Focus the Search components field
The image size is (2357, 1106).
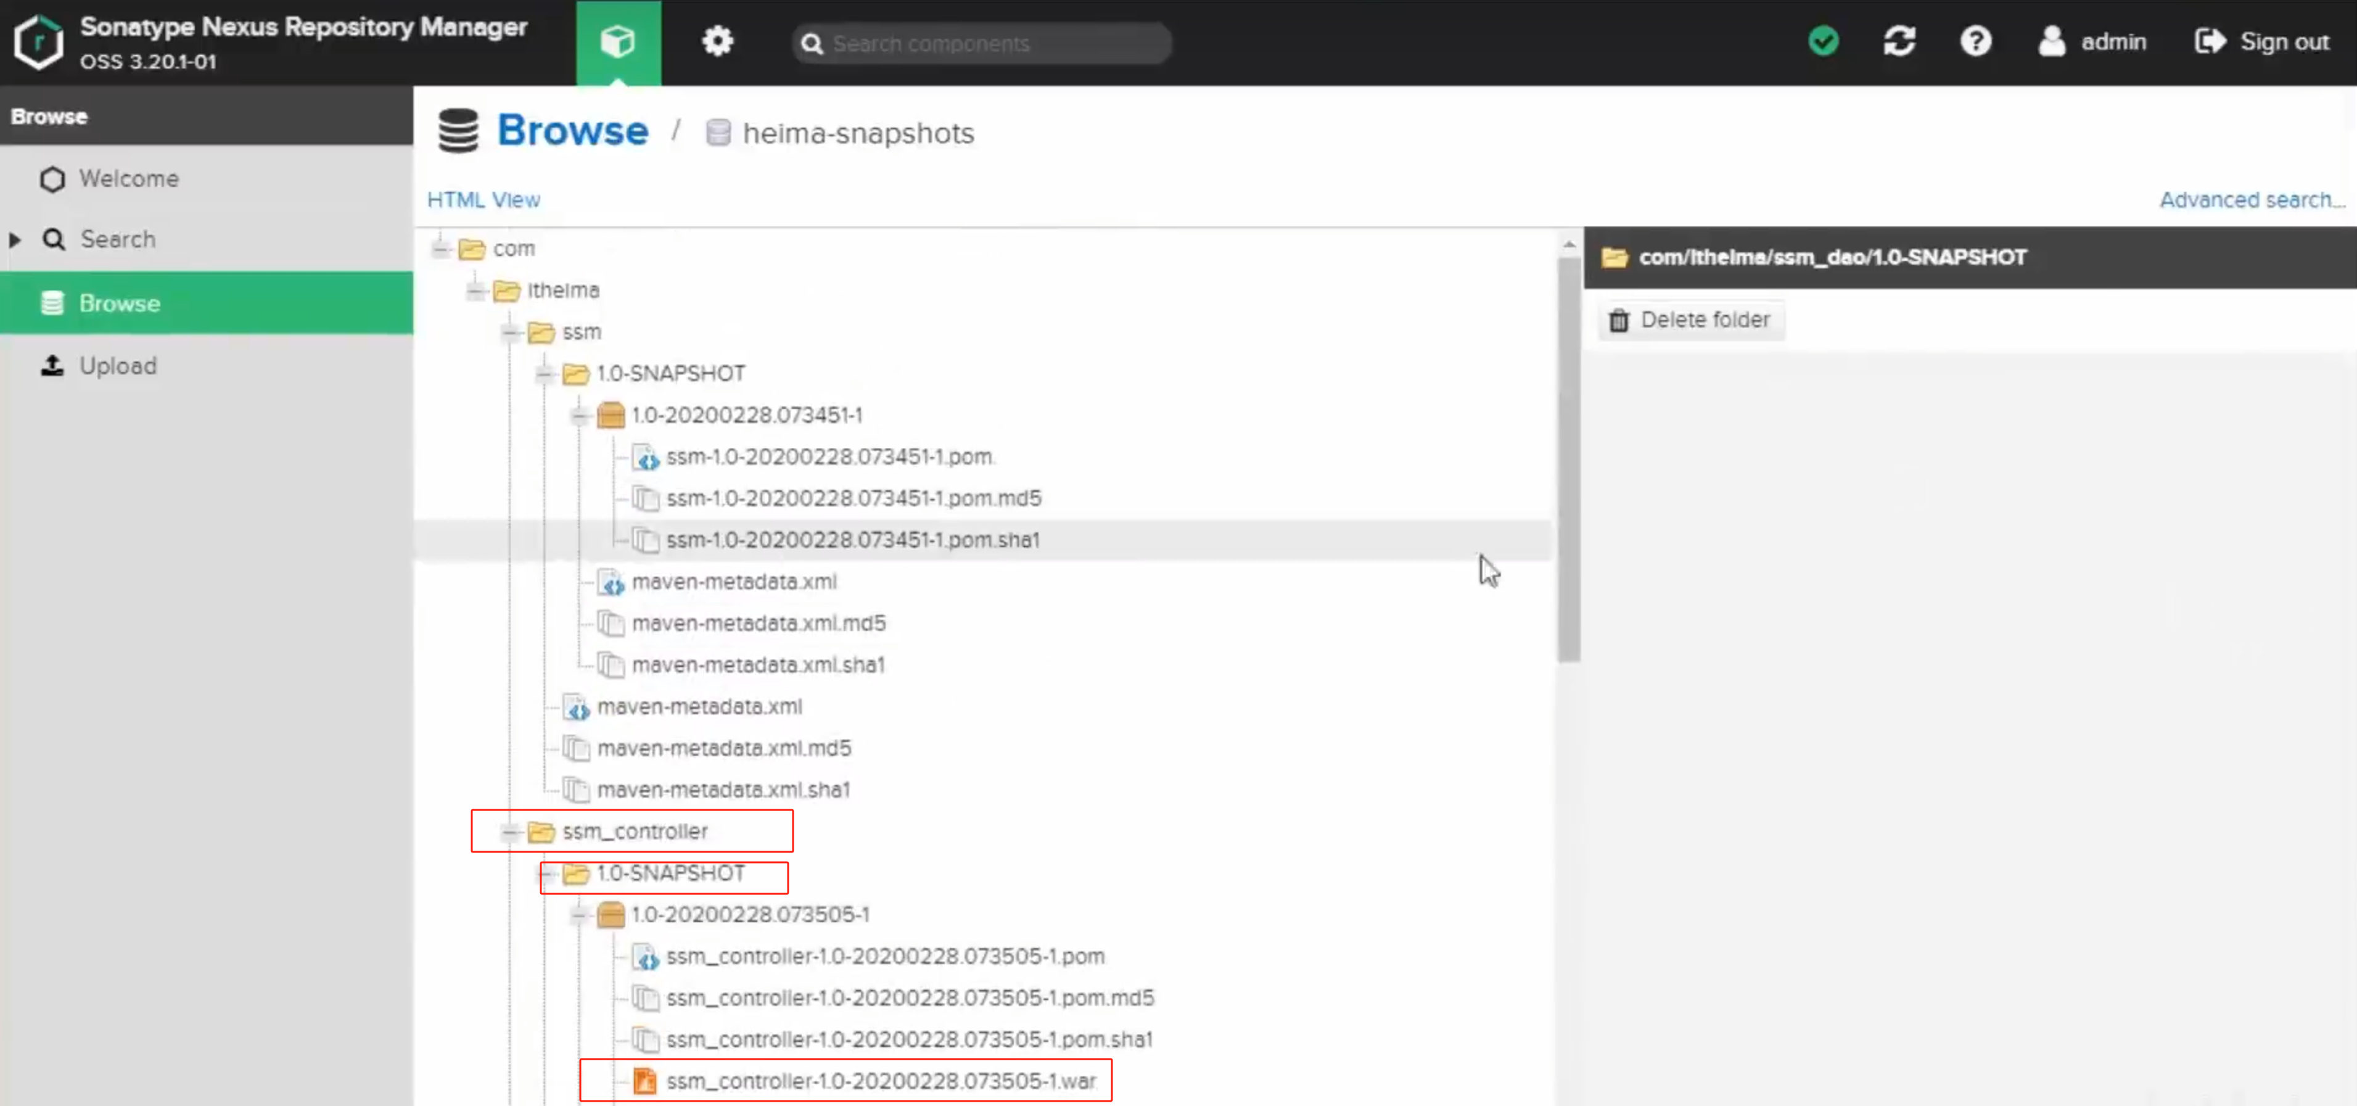click(982, 43)
